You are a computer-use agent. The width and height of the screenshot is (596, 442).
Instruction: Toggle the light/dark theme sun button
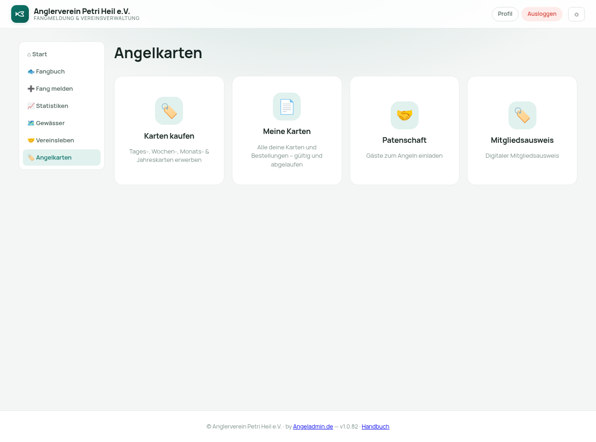click(576, 14)
